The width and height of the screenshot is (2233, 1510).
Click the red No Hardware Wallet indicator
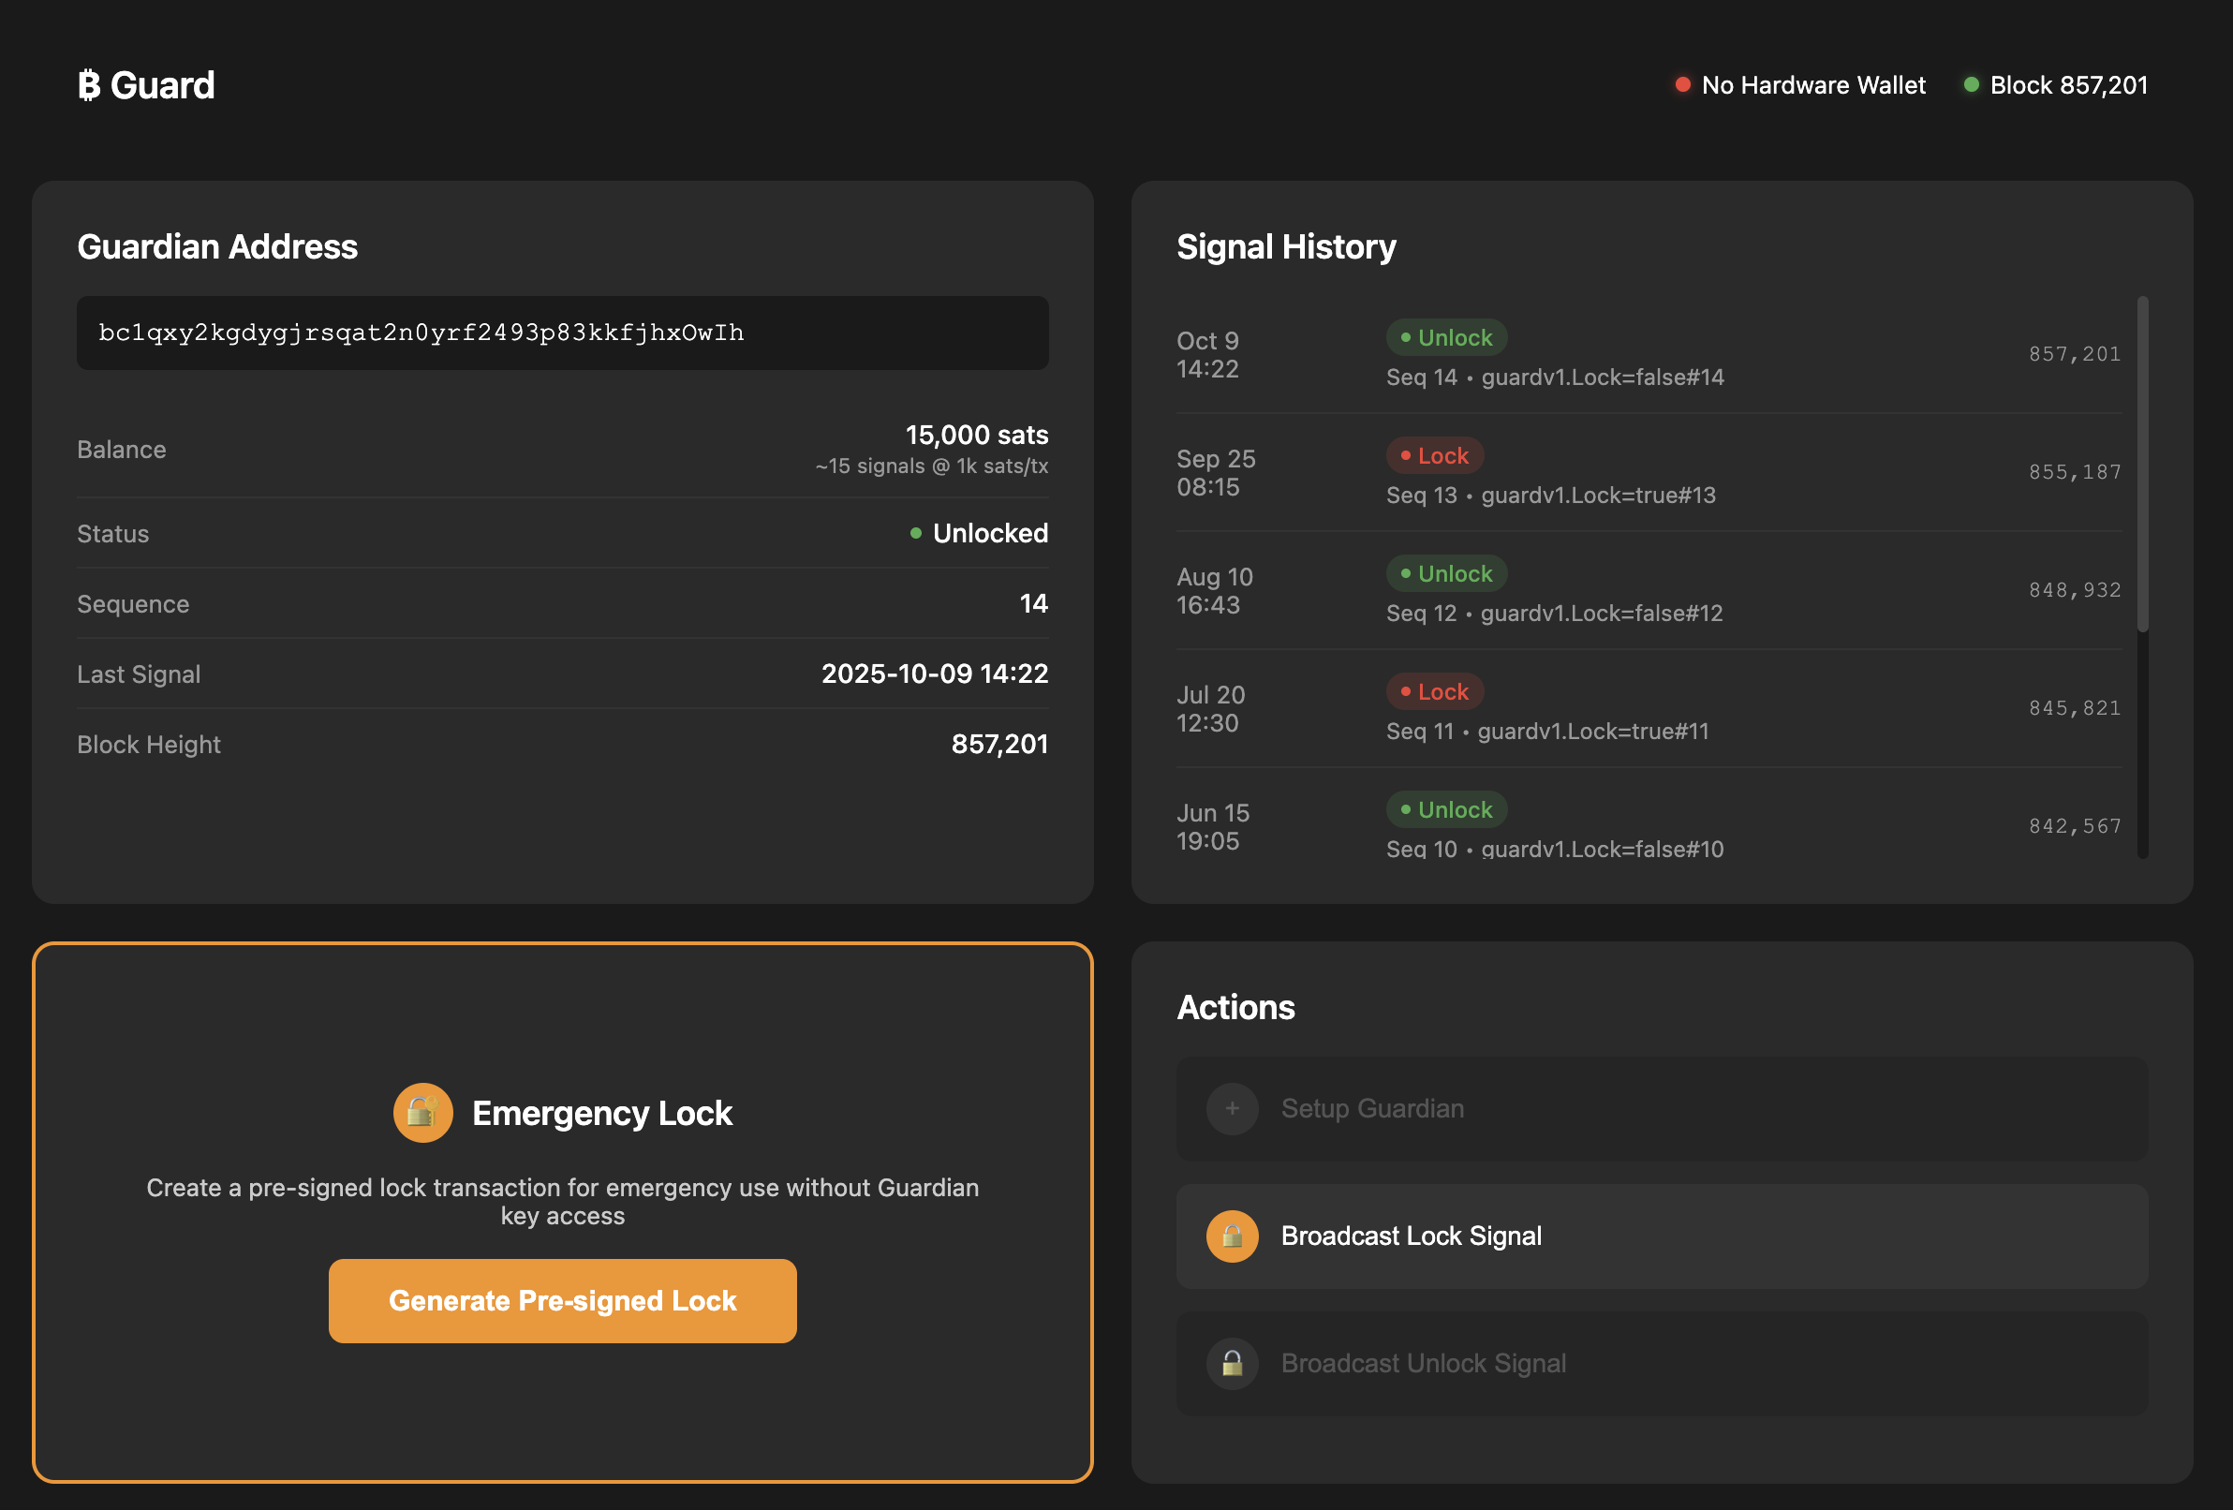1682,84
